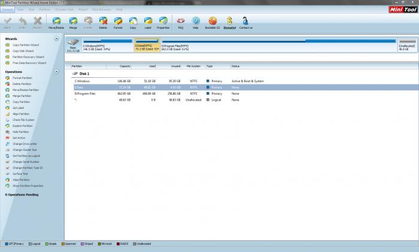Open Properties from the toolbar

(163, 23)
